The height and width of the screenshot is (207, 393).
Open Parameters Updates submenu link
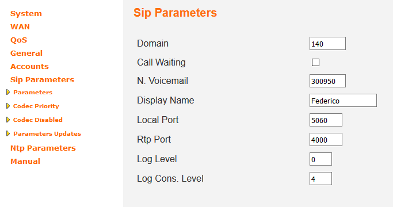click(x=47, y=134)
